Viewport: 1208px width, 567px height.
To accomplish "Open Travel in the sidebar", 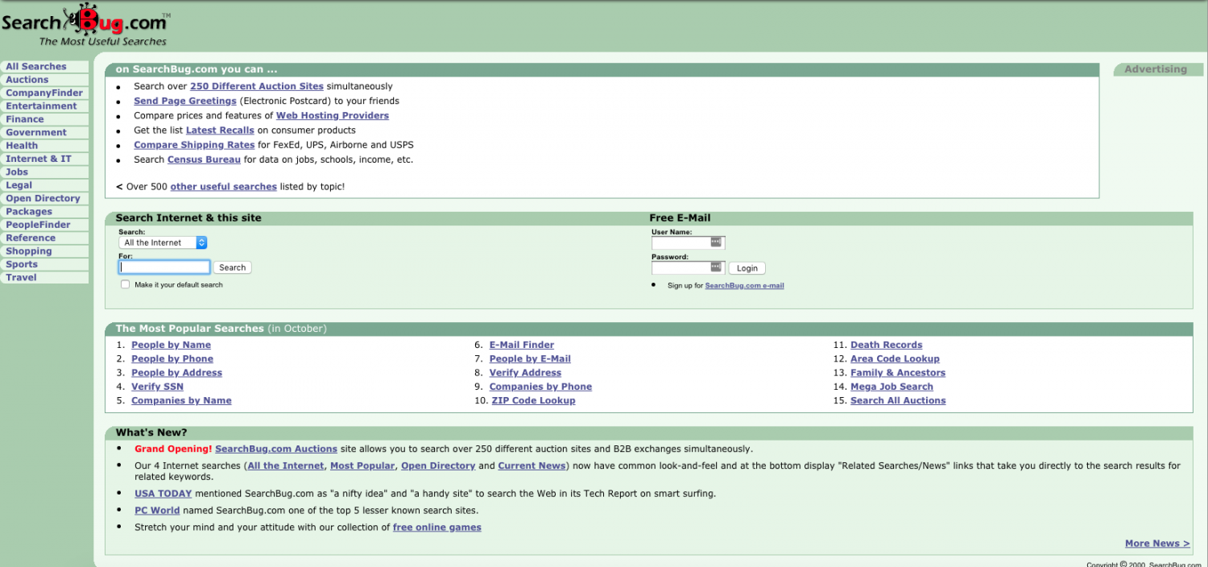I will [21, 277].
